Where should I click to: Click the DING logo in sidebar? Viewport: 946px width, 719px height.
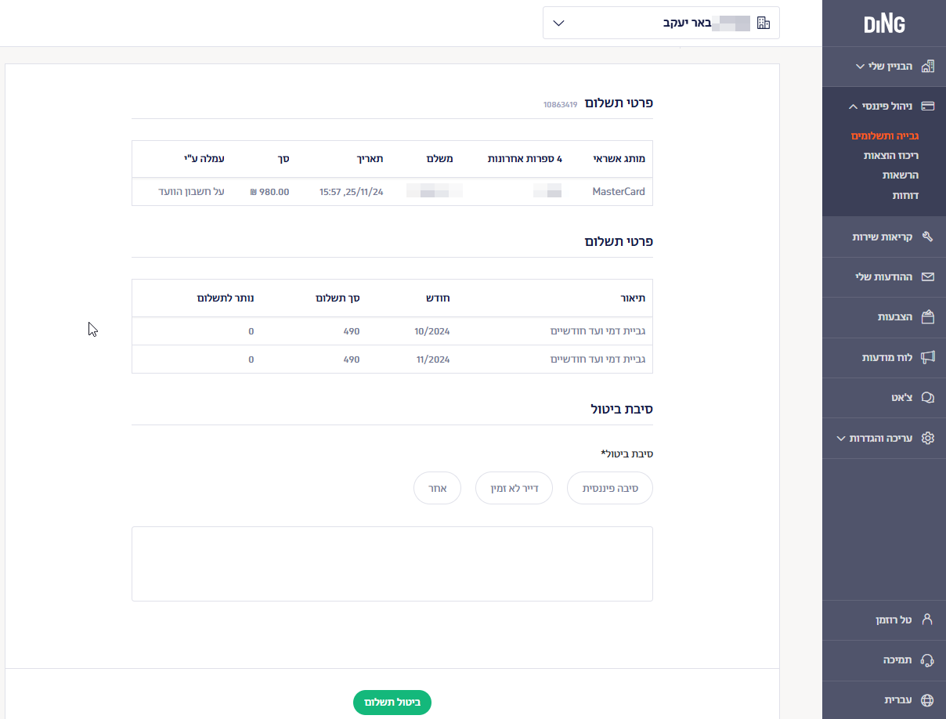coord(884,24)
